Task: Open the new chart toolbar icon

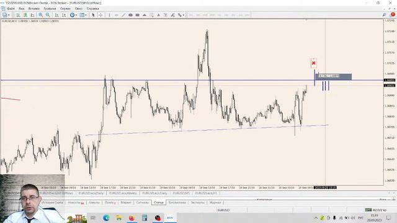Action: coord(4,15)
